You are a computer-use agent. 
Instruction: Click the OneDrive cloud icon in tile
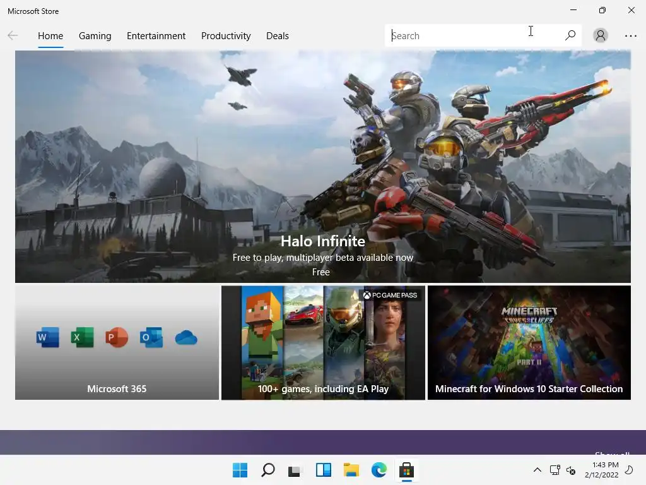tap(186, 338)
